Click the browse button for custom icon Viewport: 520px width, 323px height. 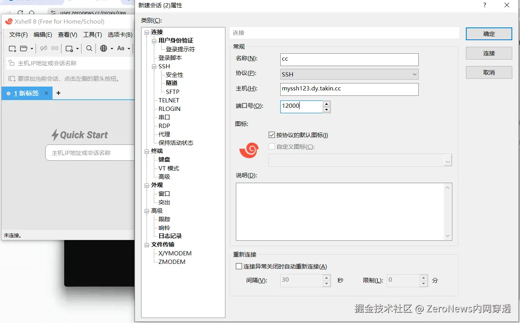tap(448, 160)
